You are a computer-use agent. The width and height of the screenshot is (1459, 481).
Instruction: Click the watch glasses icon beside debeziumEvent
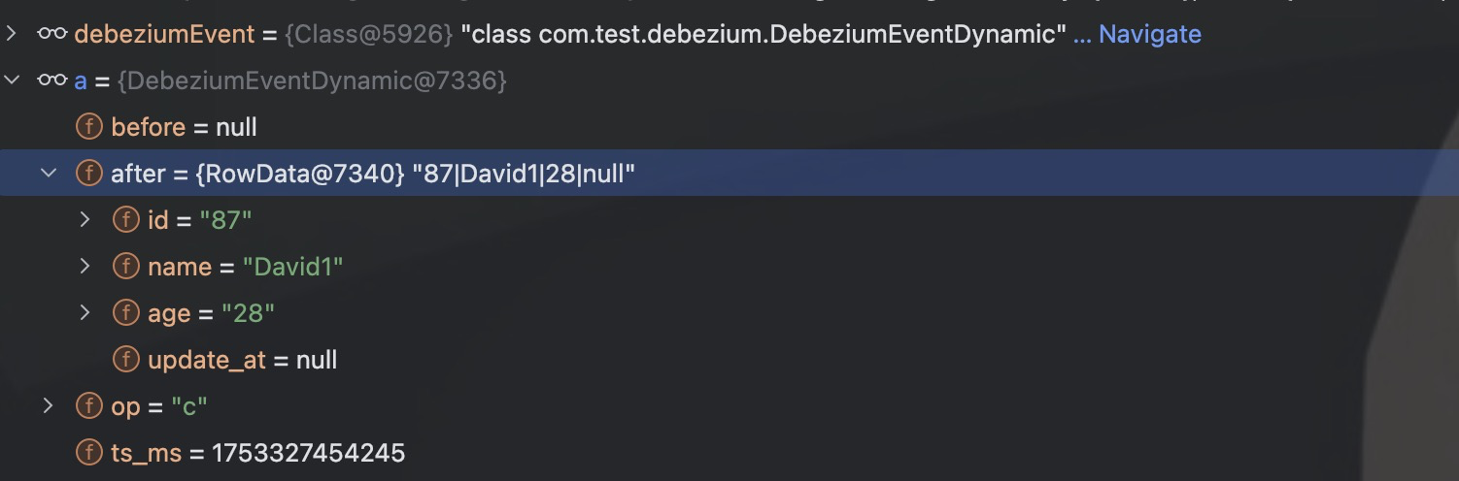coord(52,34)
